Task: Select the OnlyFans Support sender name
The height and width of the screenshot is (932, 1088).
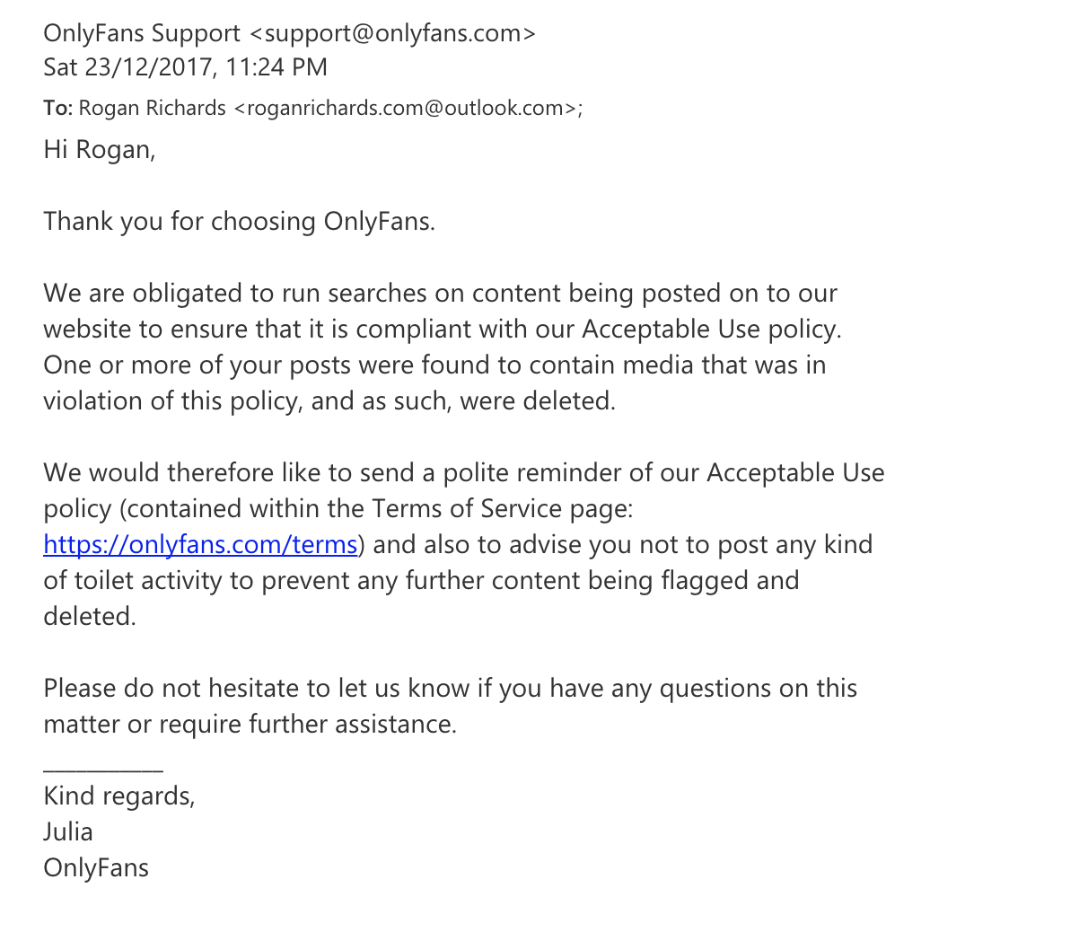Action: pos(142,33)
